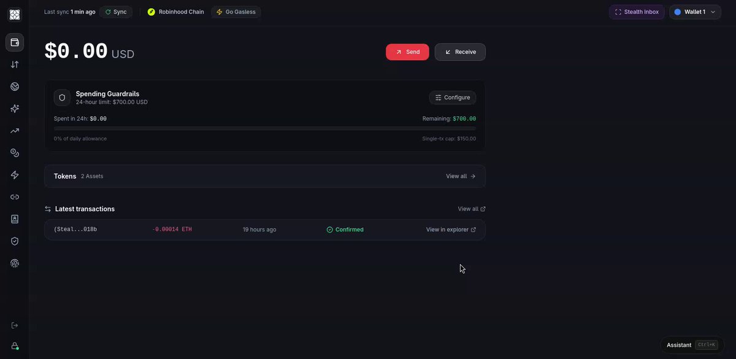Viewport: 736px width, 359px height.
Task: Click the "-0.00014 ETH" amount
Action: tap(172, 230)
